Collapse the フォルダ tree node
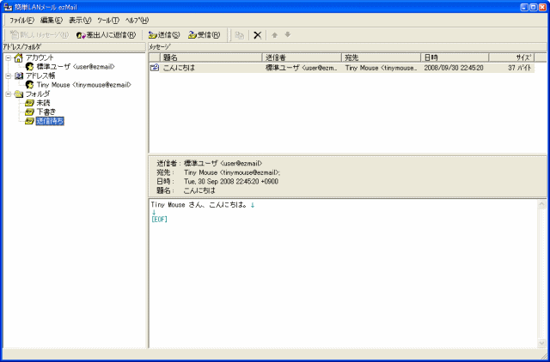Image resolution: width=550 pixels, height=362 pixels. coord(7,94)
